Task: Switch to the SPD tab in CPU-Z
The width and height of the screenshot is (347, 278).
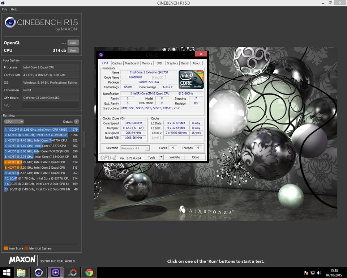Action: [x=159, y=63]
